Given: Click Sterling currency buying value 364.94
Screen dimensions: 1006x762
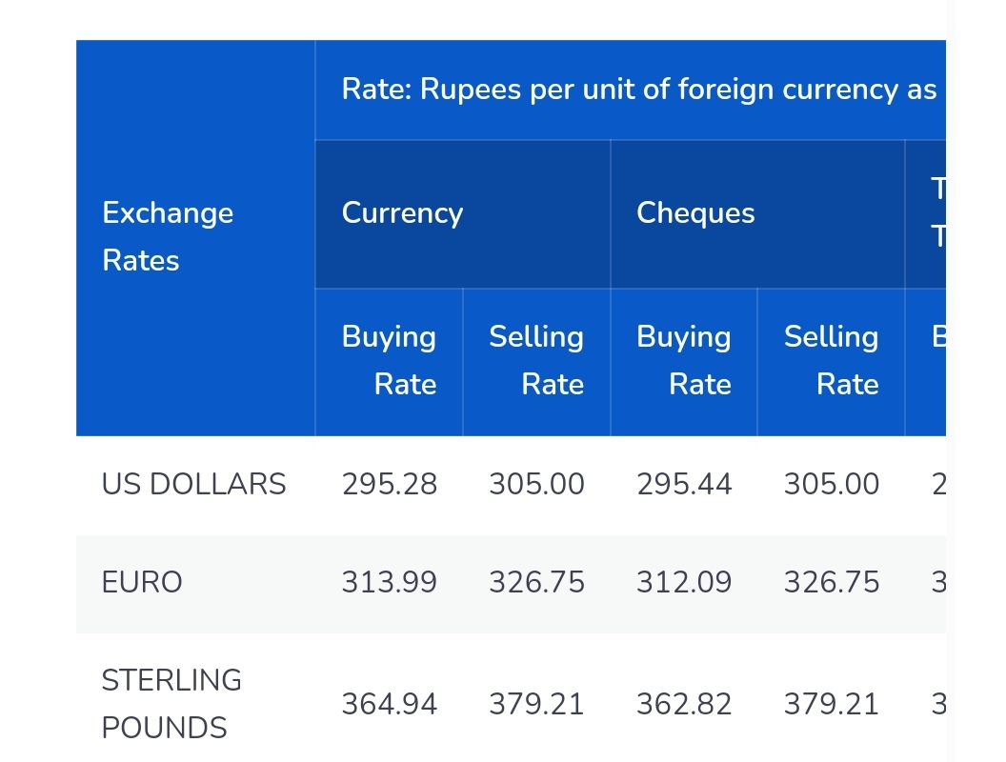Looking at the screenshot, I should click(x=390, y=704).
